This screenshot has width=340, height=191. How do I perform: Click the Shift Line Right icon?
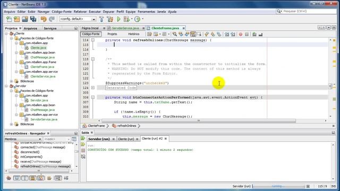[x=233, y=34]
